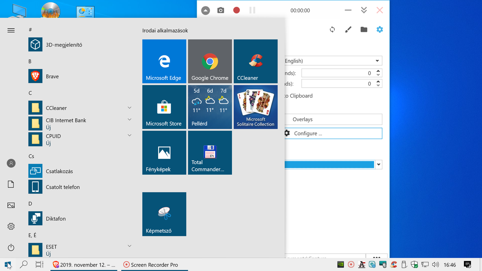
Task: Open the output folder icon in the recorder
Action: [x=364, y=29]
